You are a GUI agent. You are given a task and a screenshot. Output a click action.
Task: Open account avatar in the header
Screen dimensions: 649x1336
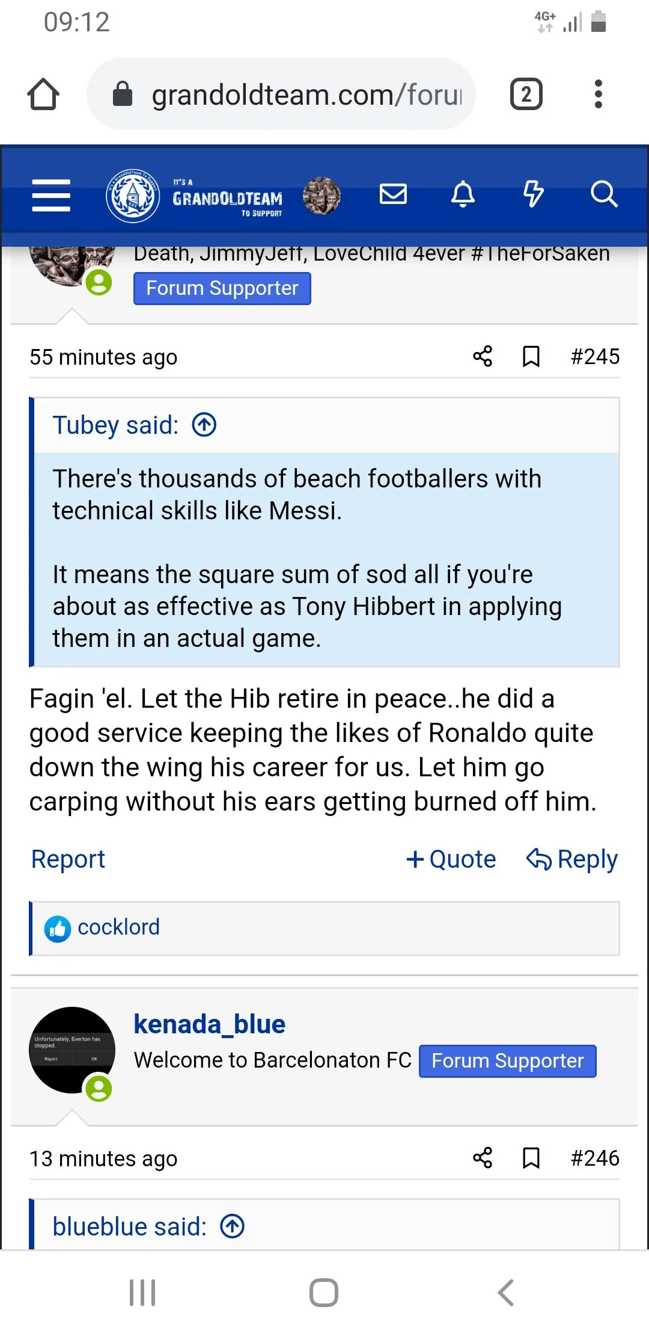click(321, 196)
